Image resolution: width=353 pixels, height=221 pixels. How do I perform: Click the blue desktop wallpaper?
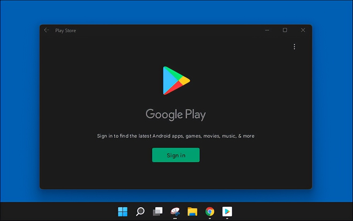tap(19, 107)
